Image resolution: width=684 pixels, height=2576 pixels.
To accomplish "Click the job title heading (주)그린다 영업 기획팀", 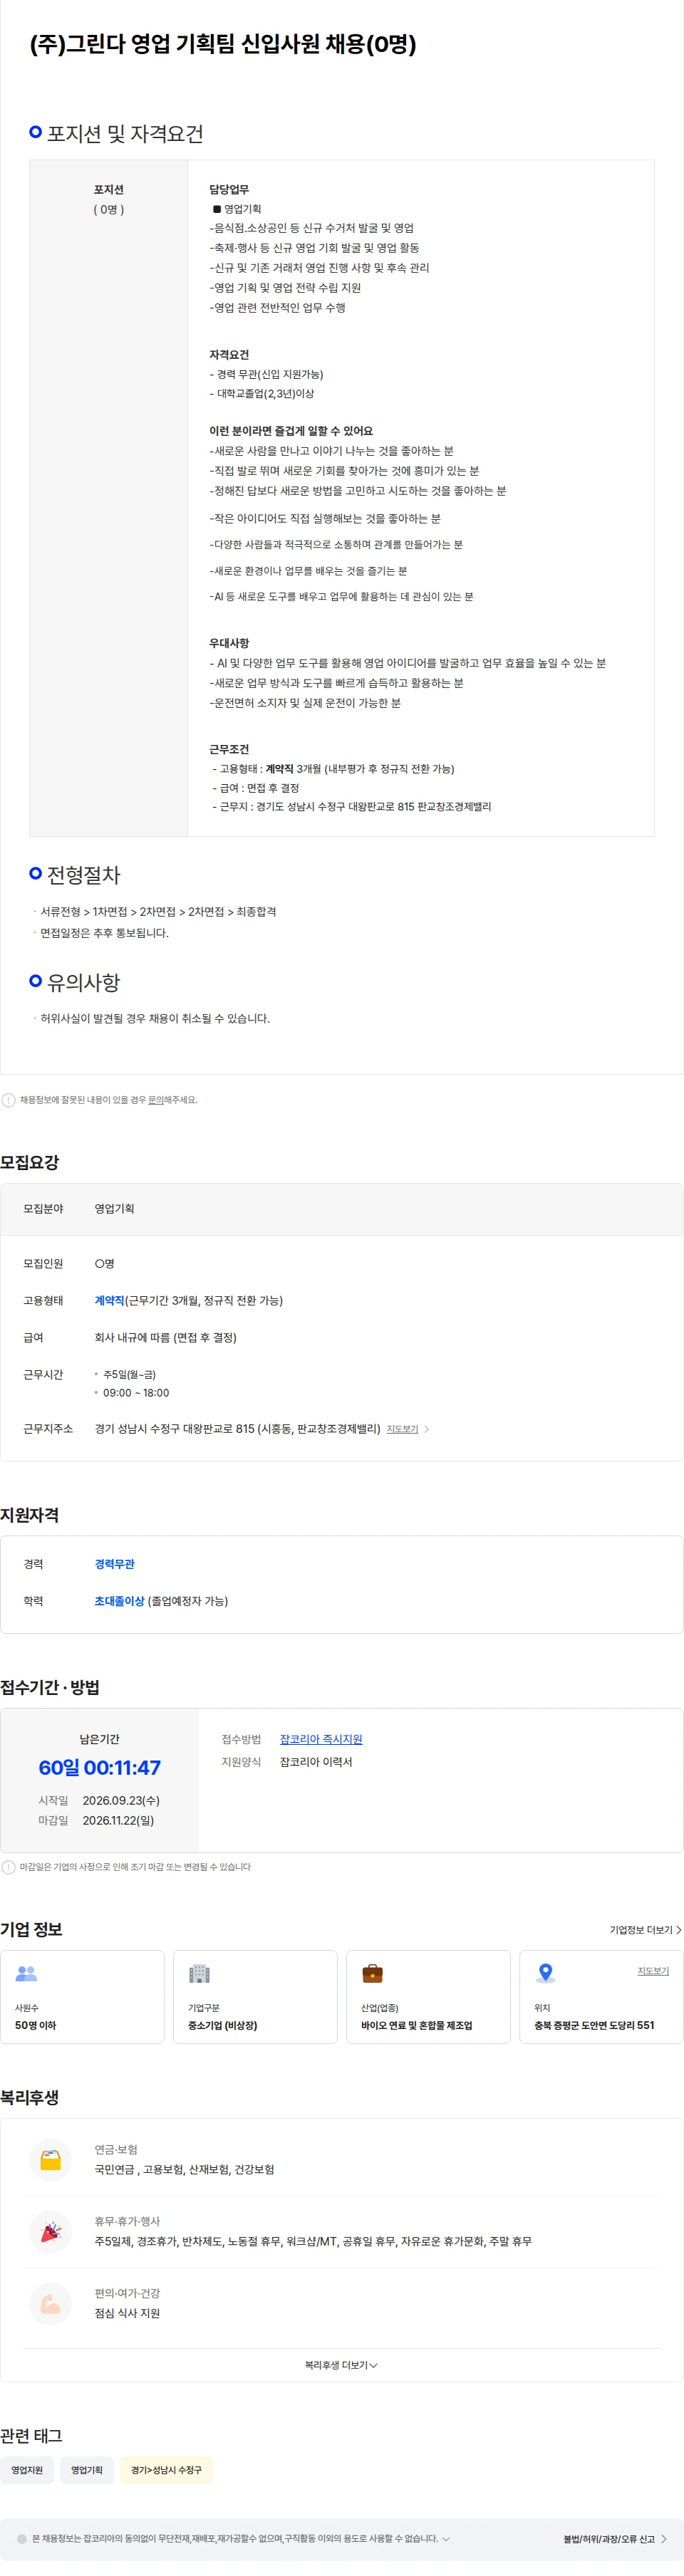I will pyautogui.click(x=223, y=44).
